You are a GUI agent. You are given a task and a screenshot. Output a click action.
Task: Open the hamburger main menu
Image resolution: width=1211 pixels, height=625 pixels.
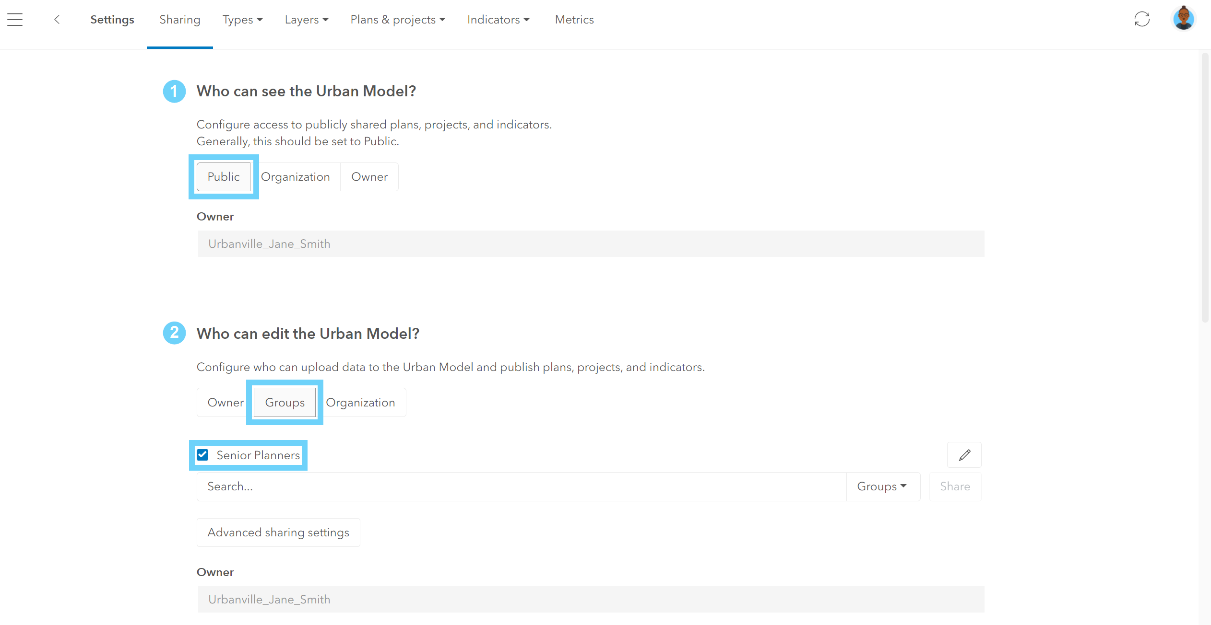click(15, 20)
